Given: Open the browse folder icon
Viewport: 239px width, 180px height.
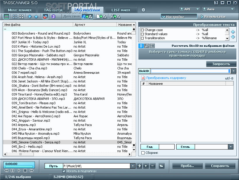Looking at the screenshot, I should 161,166.
